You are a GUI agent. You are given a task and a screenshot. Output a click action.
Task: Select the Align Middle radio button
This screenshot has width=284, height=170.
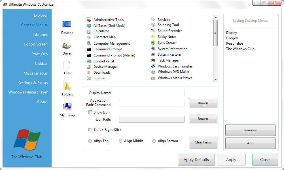(120, 141)
